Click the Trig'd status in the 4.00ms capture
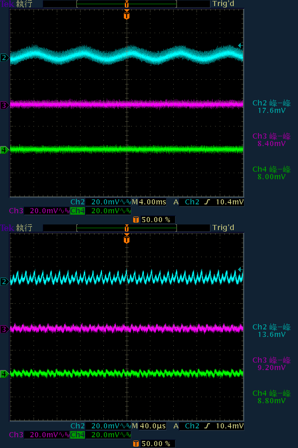Screen dimensions: 298x448 point(223,4)
